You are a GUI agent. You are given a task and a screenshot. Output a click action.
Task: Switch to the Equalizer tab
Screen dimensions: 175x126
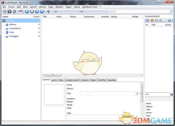tap(112, 80)
